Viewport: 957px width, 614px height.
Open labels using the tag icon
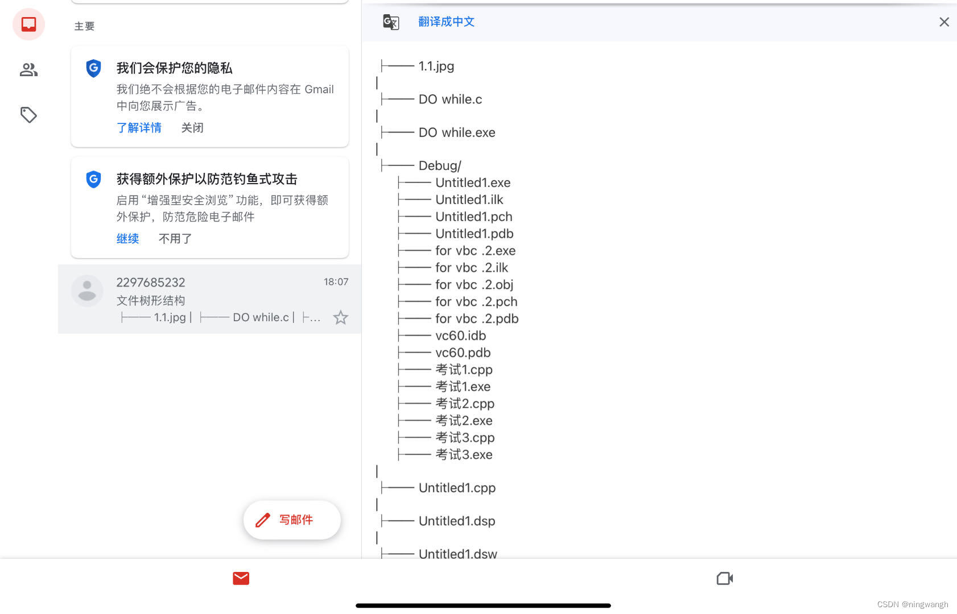click(x=28, y=115)
